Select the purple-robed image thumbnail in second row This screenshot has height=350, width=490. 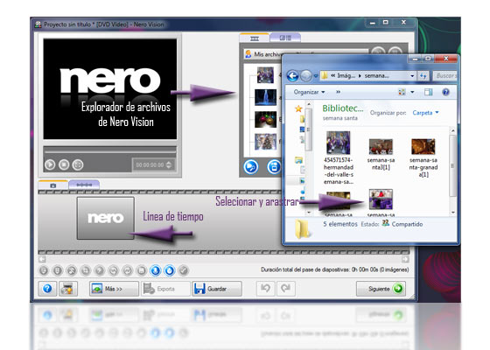tap(381, 199)
